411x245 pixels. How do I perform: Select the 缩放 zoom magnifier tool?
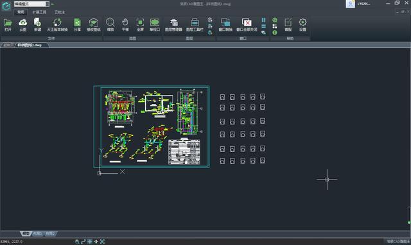click(110, 25)
